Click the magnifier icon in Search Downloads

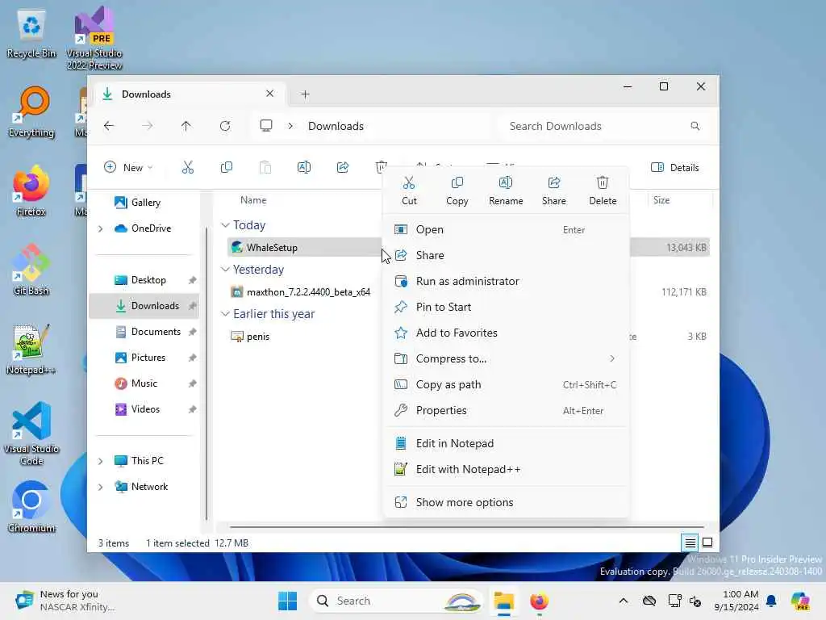tap(695, 126)
